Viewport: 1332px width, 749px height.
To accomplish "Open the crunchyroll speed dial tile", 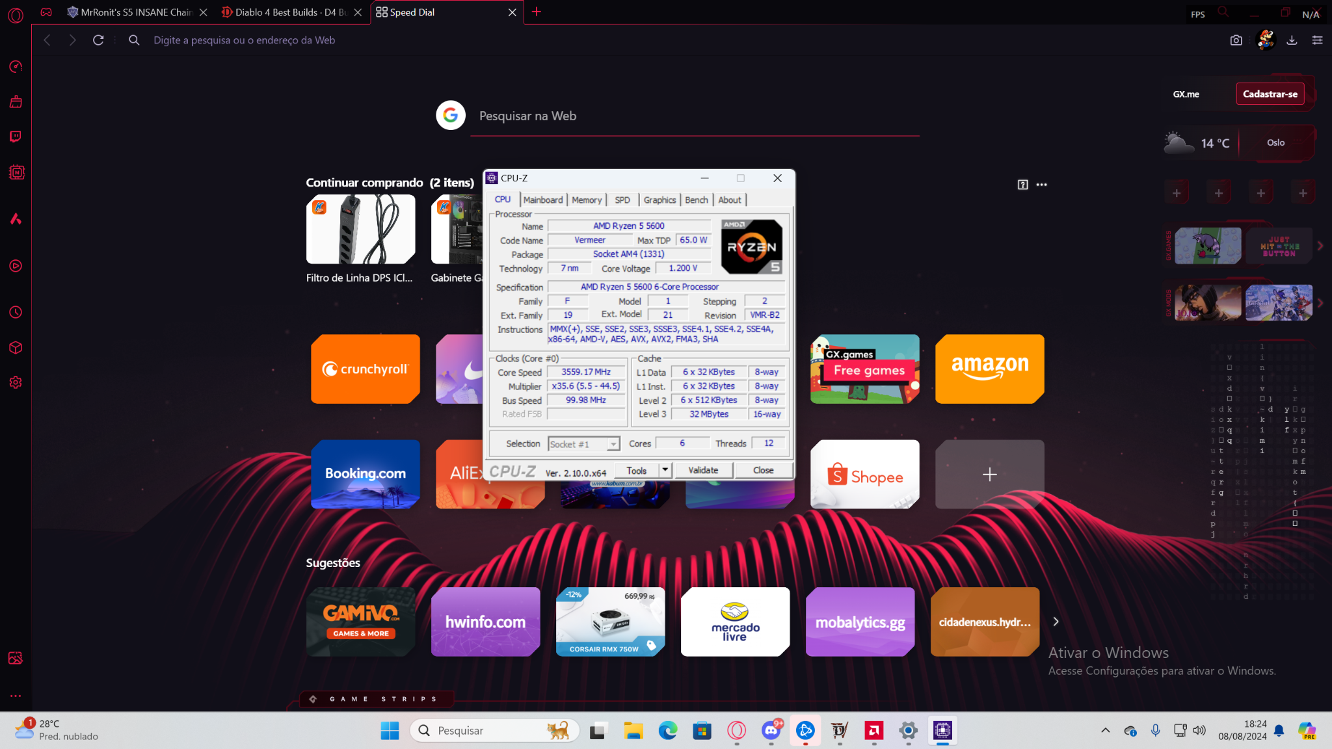I will [x=366, y=369].
